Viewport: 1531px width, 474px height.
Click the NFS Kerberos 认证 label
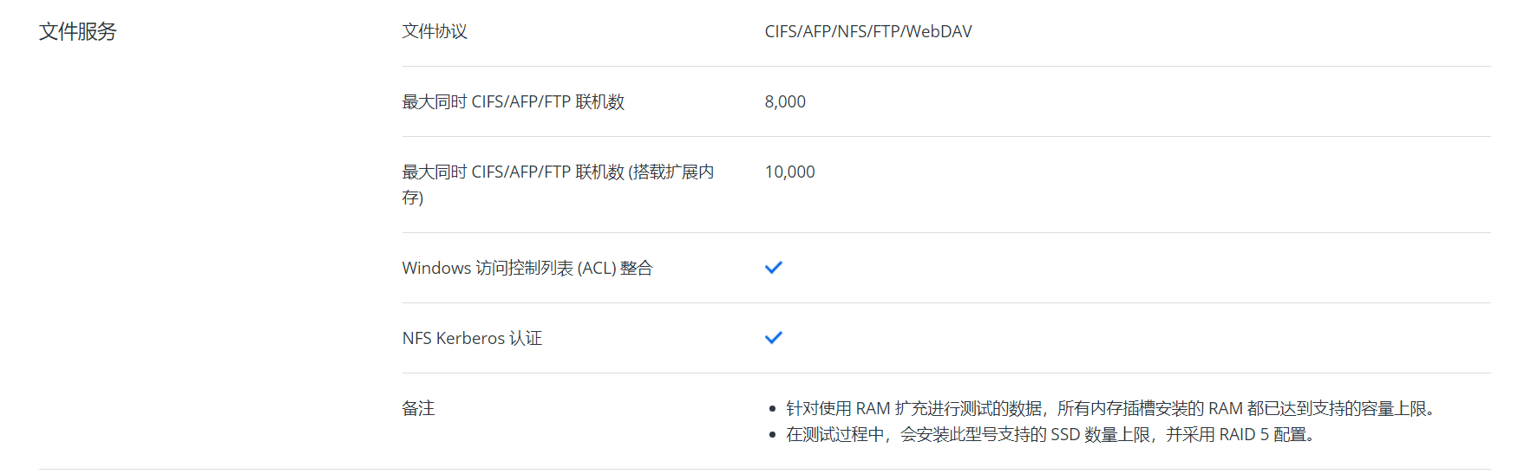click(x=472, y=339)
